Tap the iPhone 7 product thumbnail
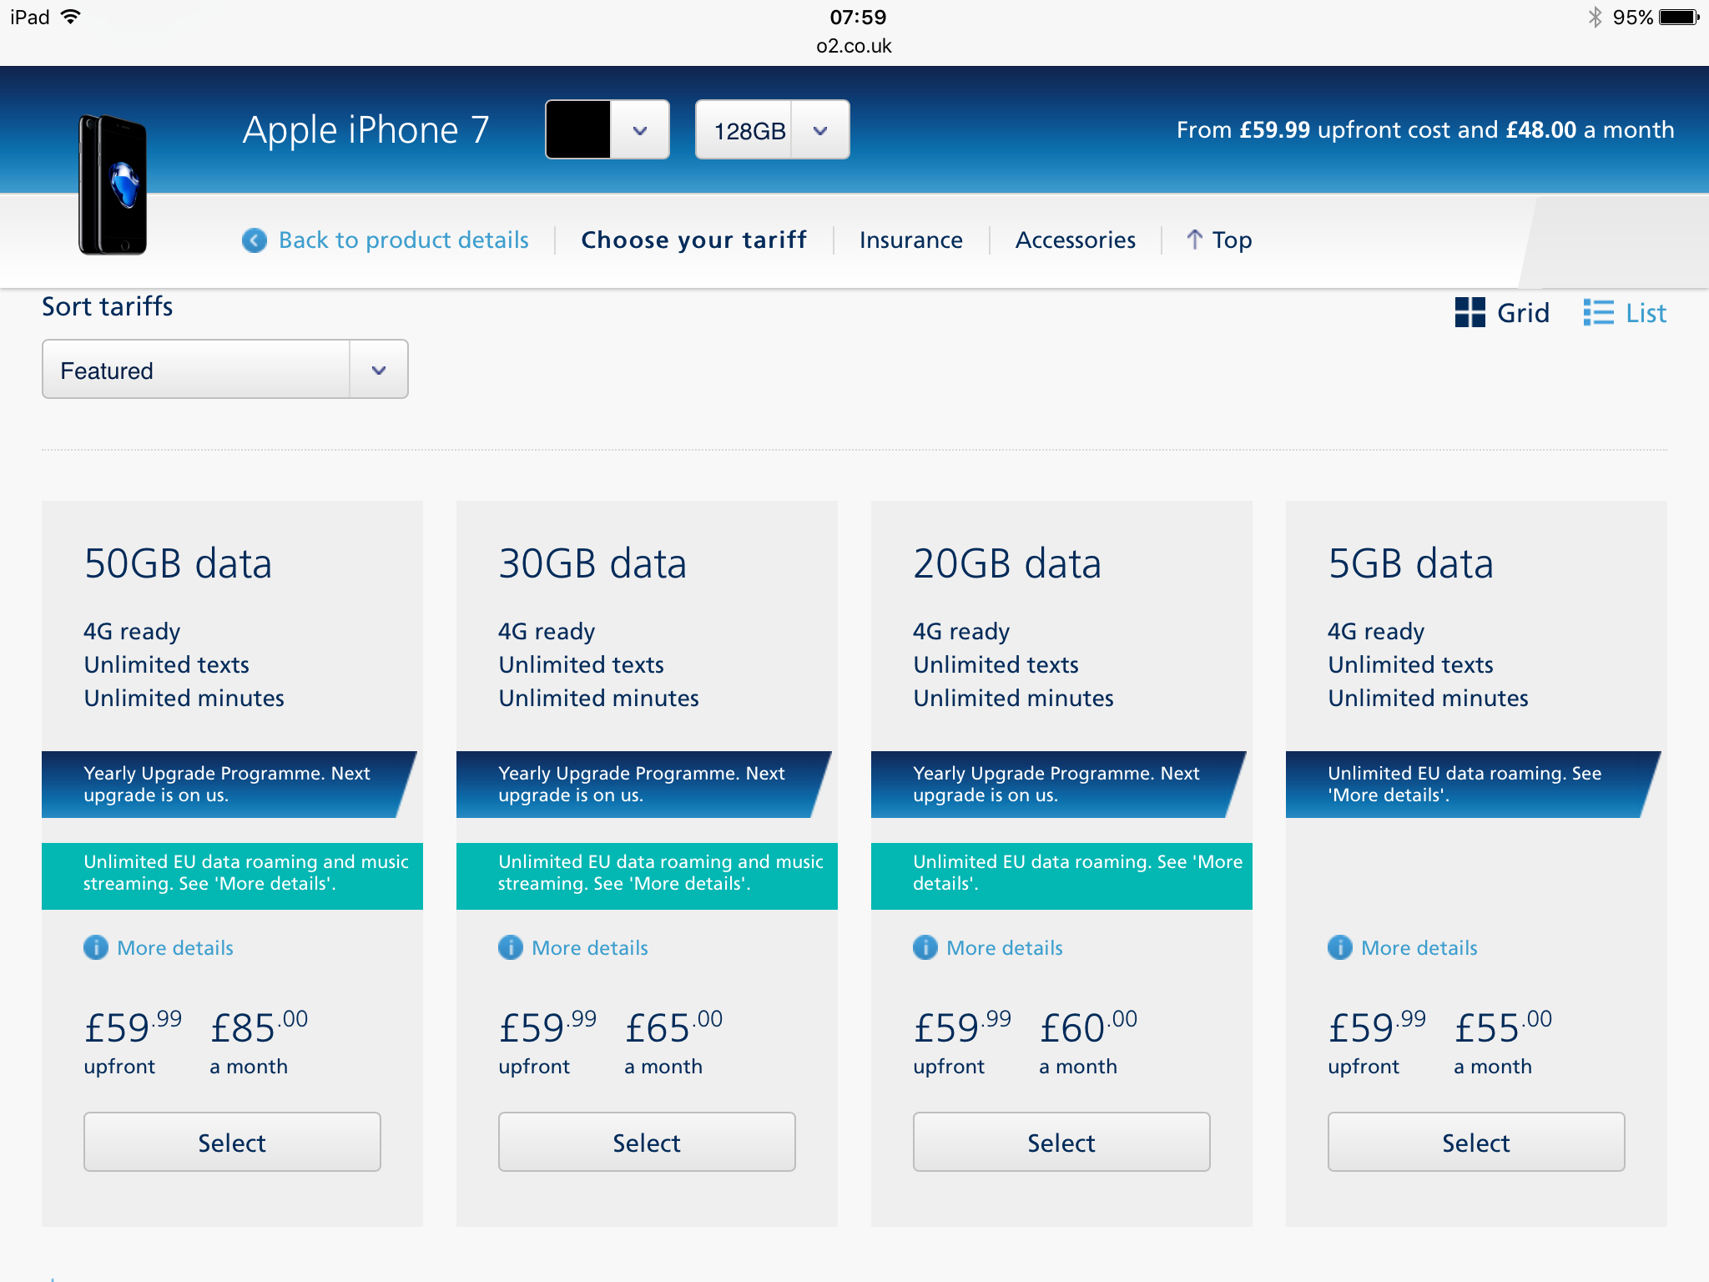 point(113,184)
